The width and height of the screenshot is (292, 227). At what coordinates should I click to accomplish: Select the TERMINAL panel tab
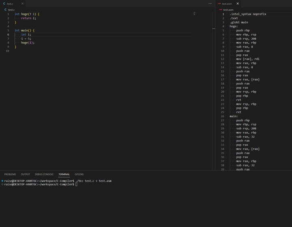pos(64,174)
